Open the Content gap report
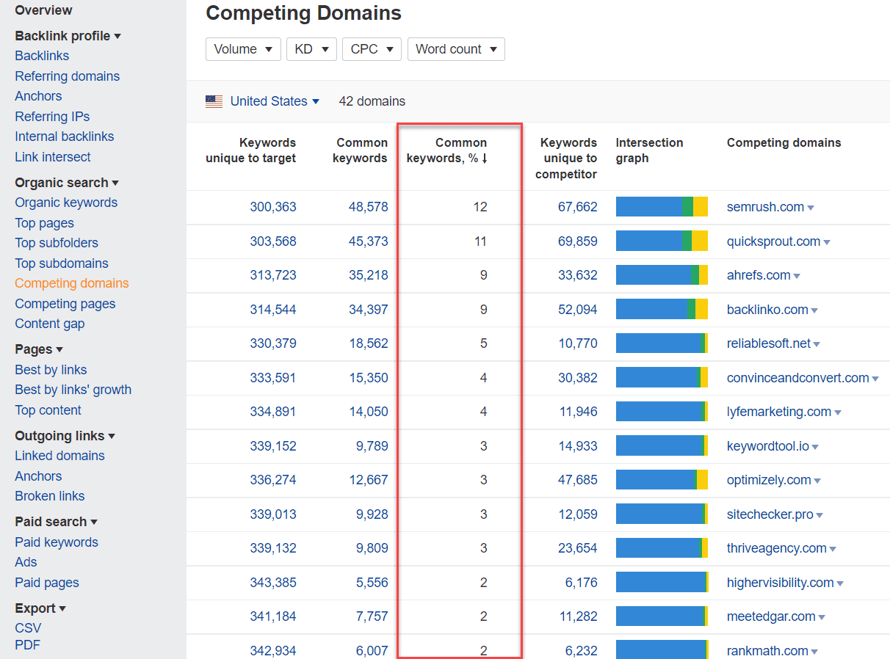Viewport: 890px width, 659px height. tap(49, 323)
